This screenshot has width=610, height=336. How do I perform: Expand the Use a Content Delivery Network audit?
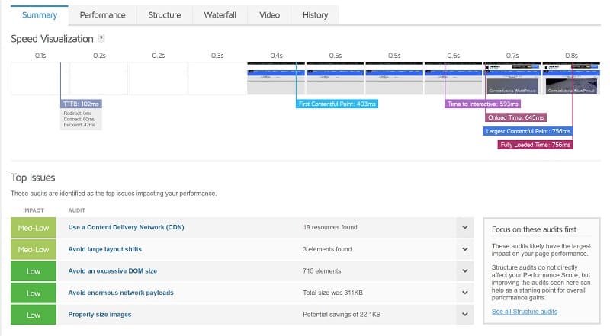click(x=464, y=227)
